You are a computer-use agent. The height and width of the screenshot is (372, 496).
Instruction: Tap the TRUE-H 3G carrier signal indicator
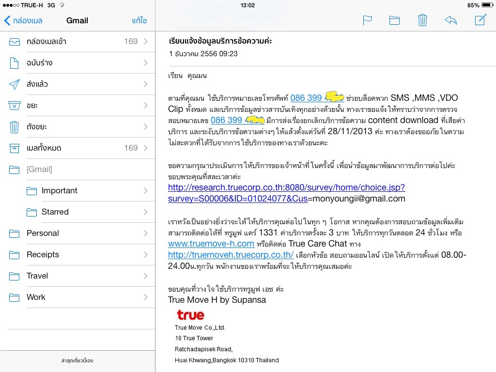pyautogui.click(x=29, y=5)
